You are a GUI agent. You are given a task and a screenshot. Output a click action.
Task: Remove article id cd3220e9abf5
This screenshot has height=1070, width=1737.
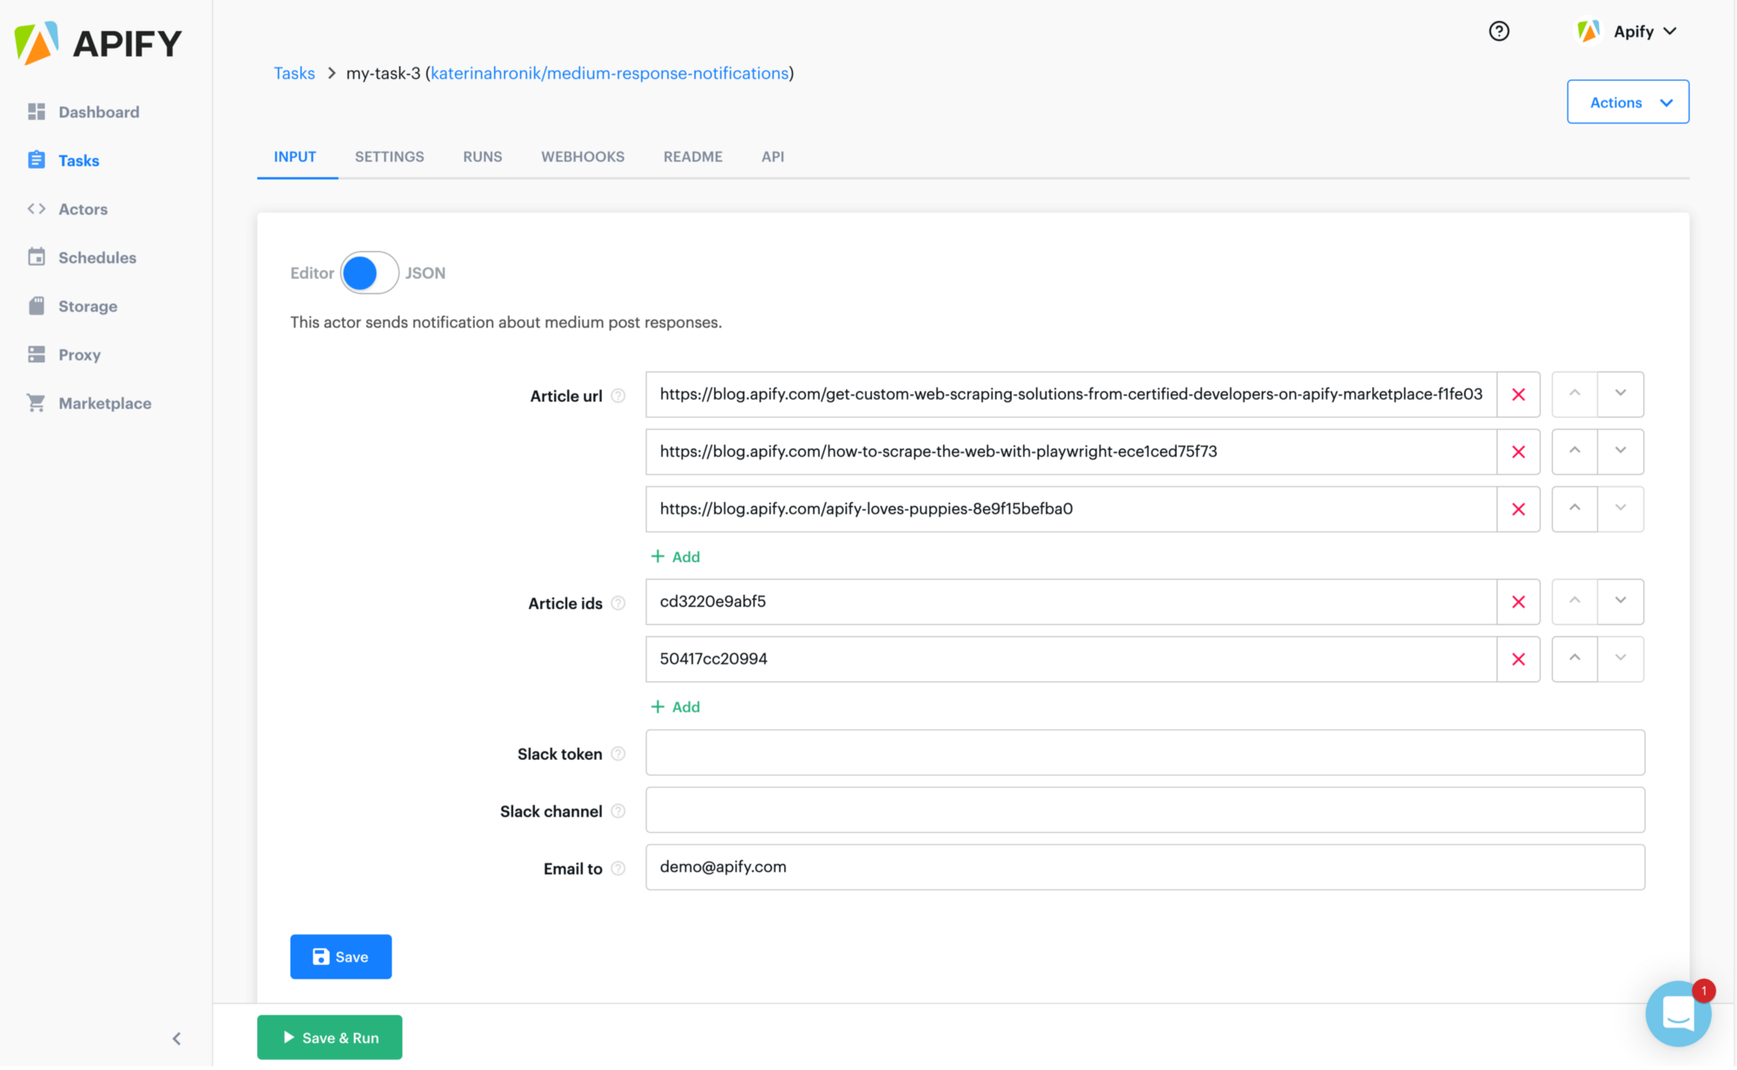pos(1518,603)
